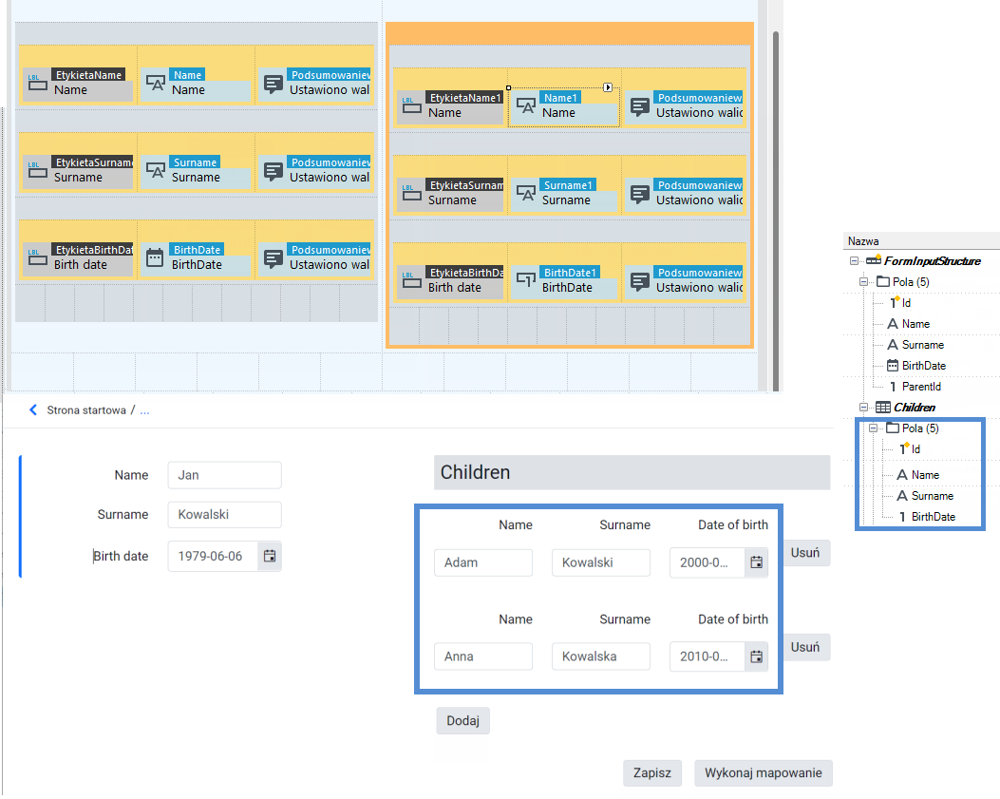The width and height of the screenshot is (1000, 799).
Task: Open the calendar for the 1979-06-06 birth date
Action: [x=270, y=556]
